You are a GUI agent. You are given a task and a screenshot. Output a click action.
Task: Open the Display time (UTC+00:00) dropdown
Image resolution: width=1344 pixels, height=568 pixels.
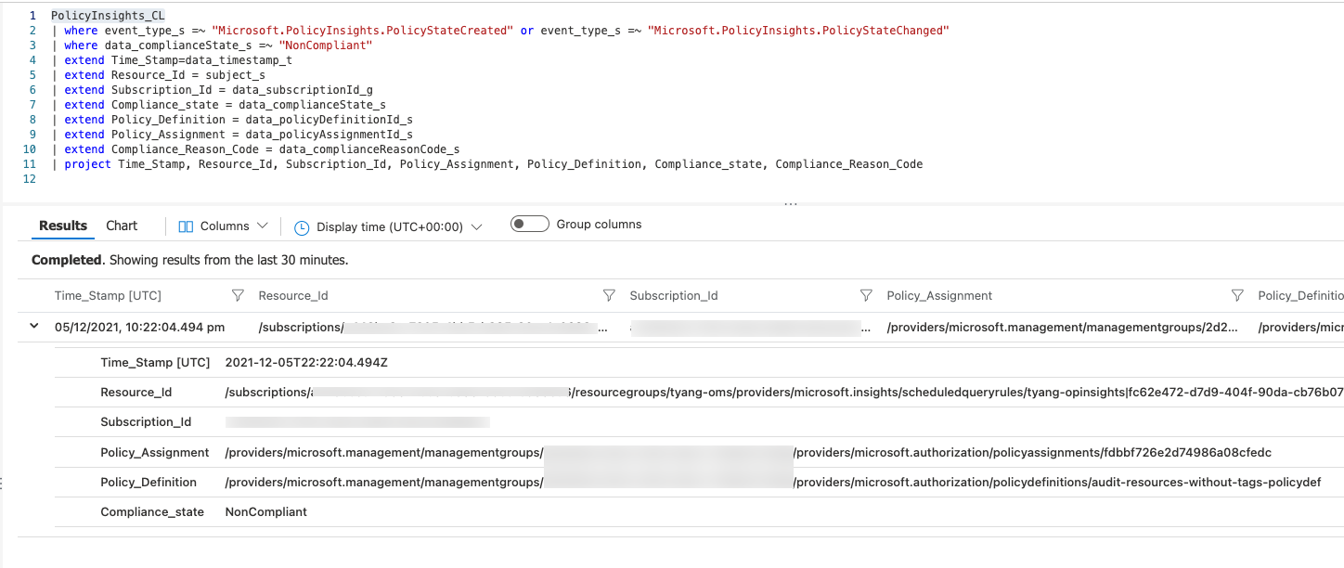388,227
